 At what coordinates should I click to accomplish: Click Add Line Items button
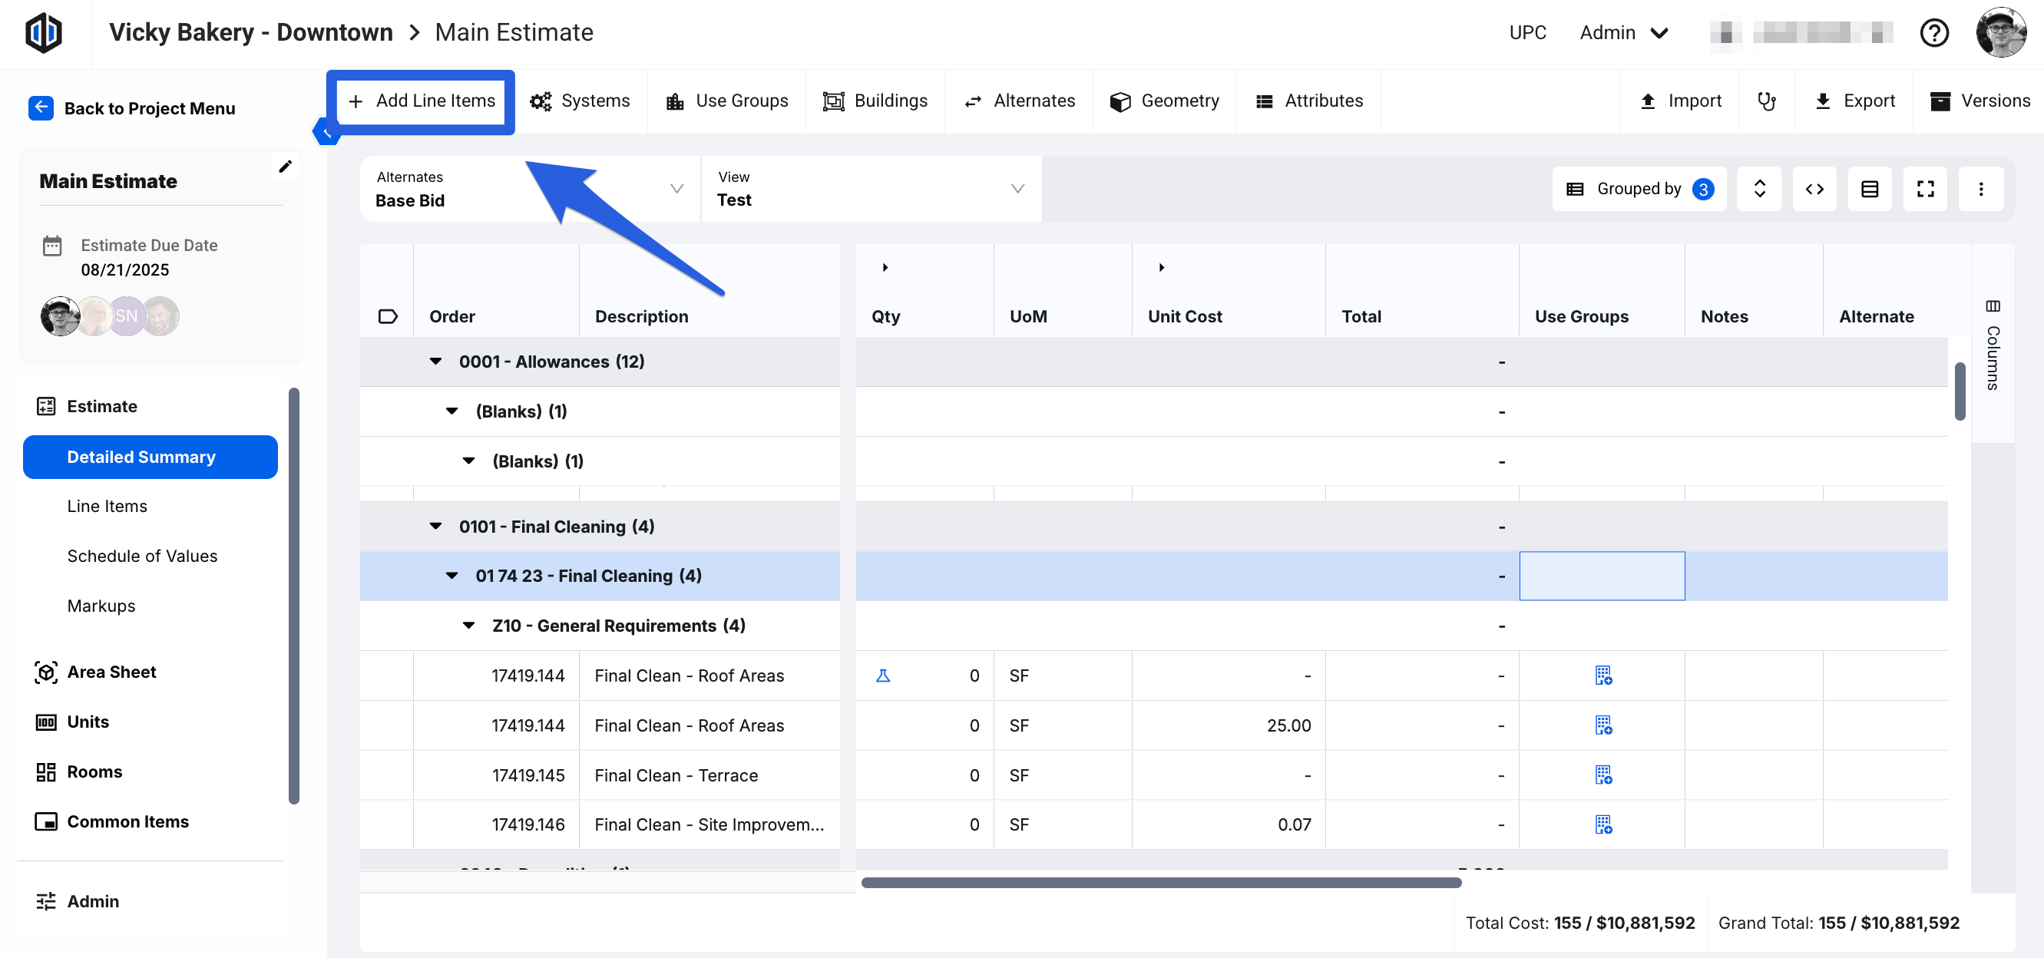coord(422,101)
